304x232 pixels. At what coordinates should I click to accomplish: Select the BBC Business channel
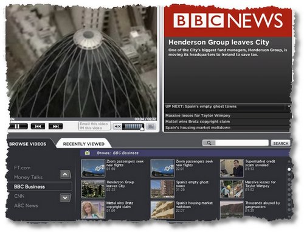40,186
